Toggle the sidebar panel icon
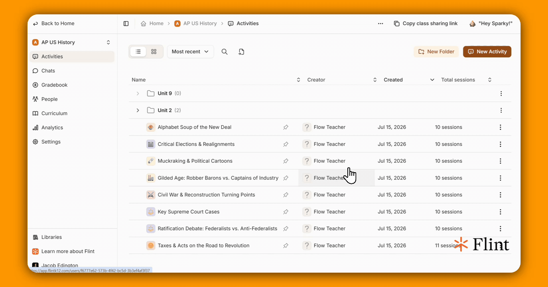Image resolution: width=548 pixels, height=287 pixels. click(x=126, y=24)
